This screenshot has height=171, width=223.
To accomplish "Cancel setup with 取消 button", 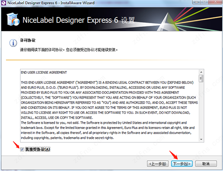I will (x=206, y=164).
